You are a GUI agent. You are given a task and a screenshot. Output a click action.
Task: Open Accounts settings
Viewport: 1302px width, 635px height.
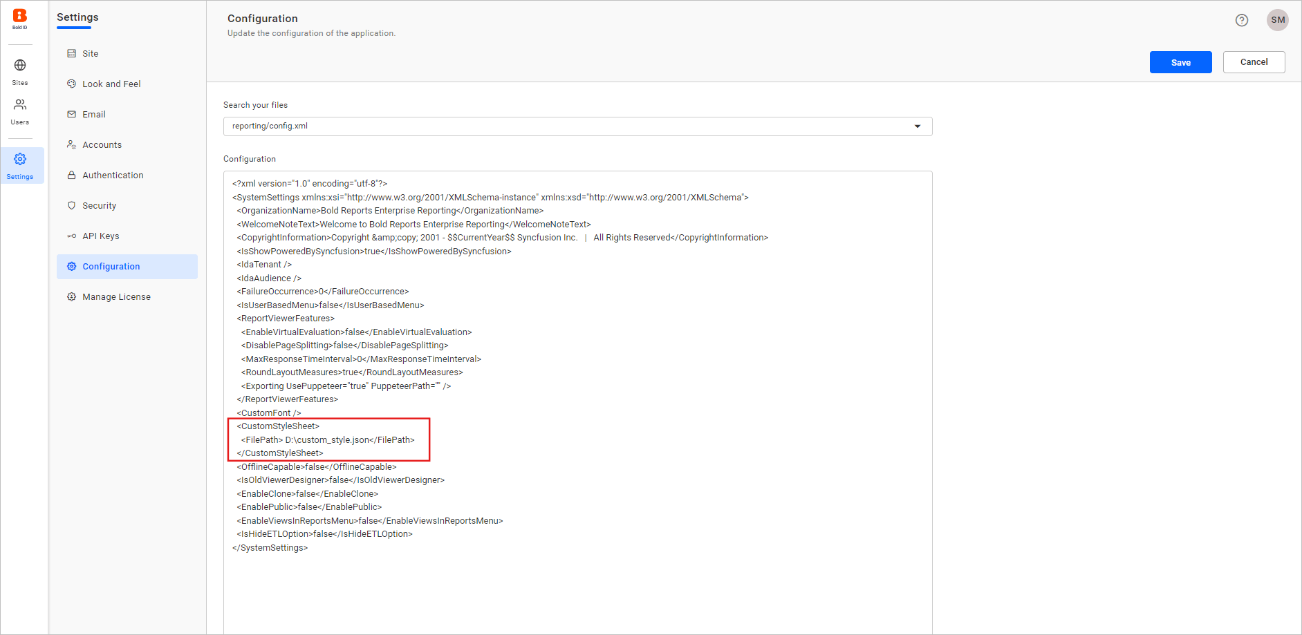tap(127, 144)
